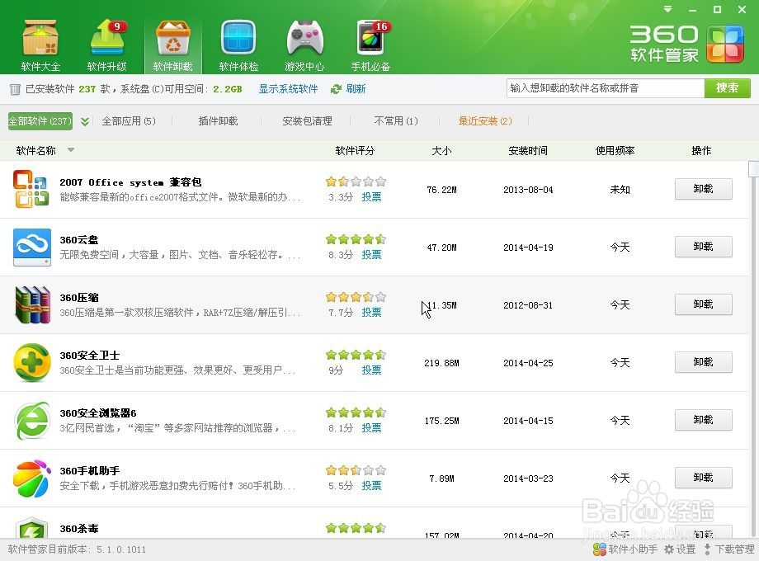Click the 刷新 refresh icon
Screen dimensions: 759x561
pyautogui.click(x=336, y=89)
